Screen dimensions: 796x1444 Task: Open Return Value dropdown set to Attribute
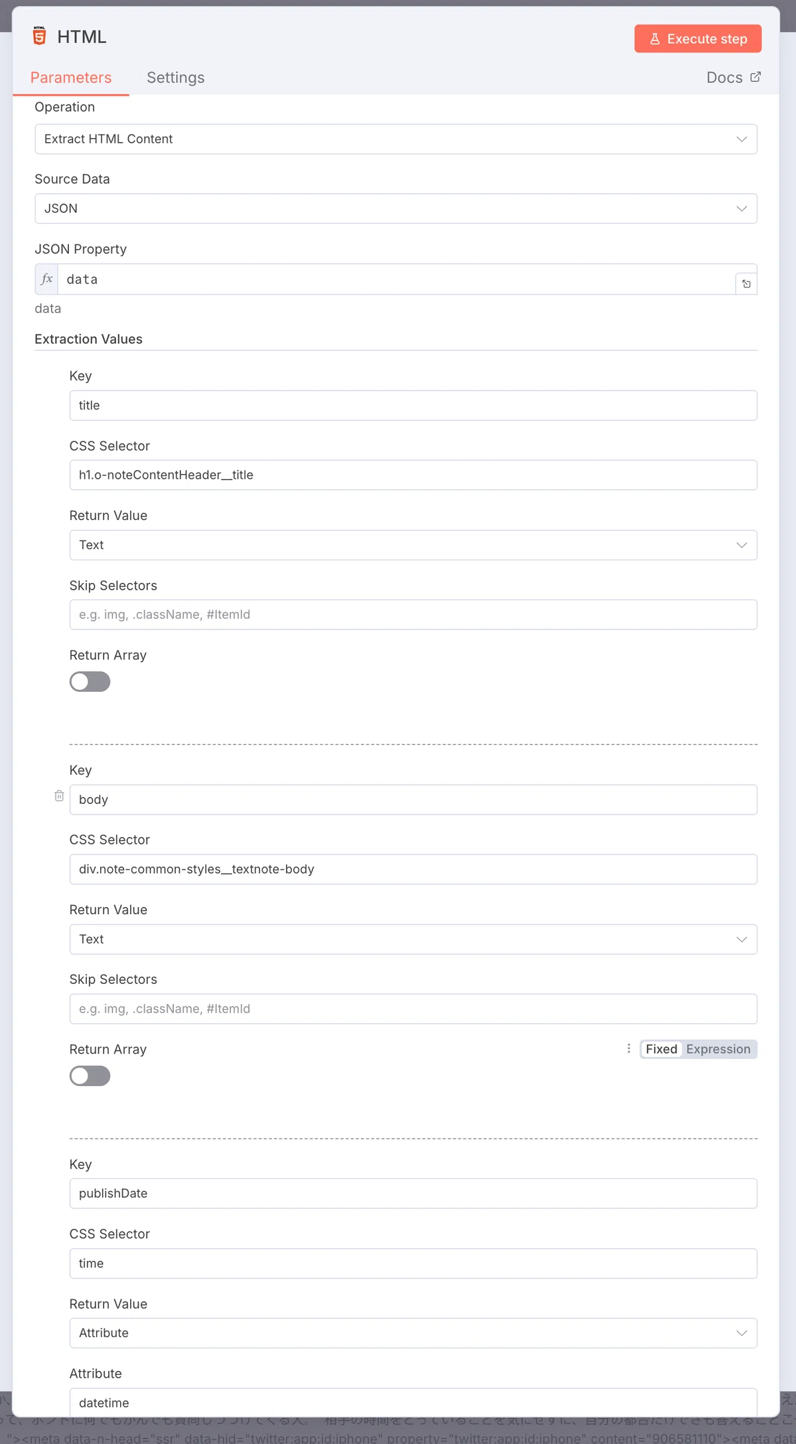point(413,1333)
